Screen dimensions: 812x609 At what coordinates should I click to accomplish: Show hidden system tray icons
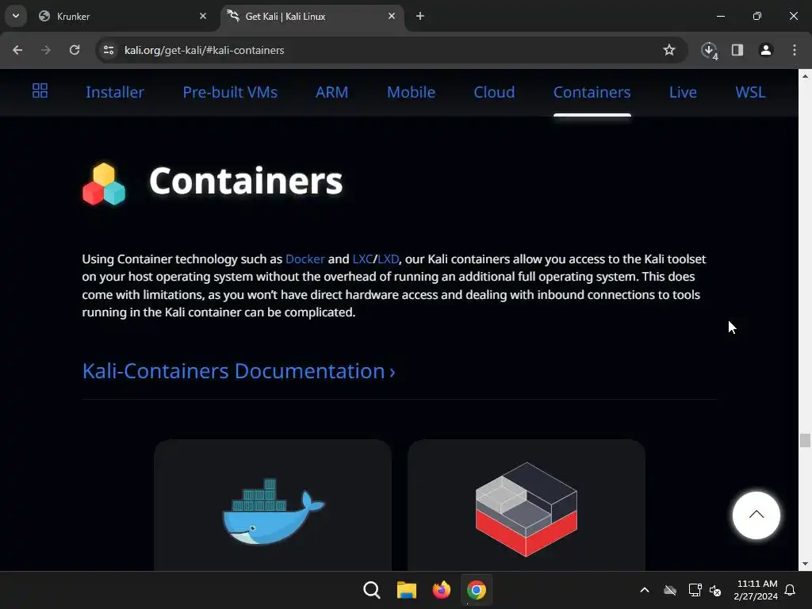click(645, 590)
